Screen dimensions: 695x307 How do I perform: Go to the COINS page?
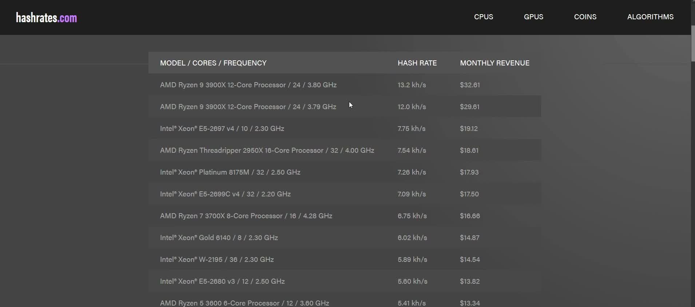pos(585,17)
